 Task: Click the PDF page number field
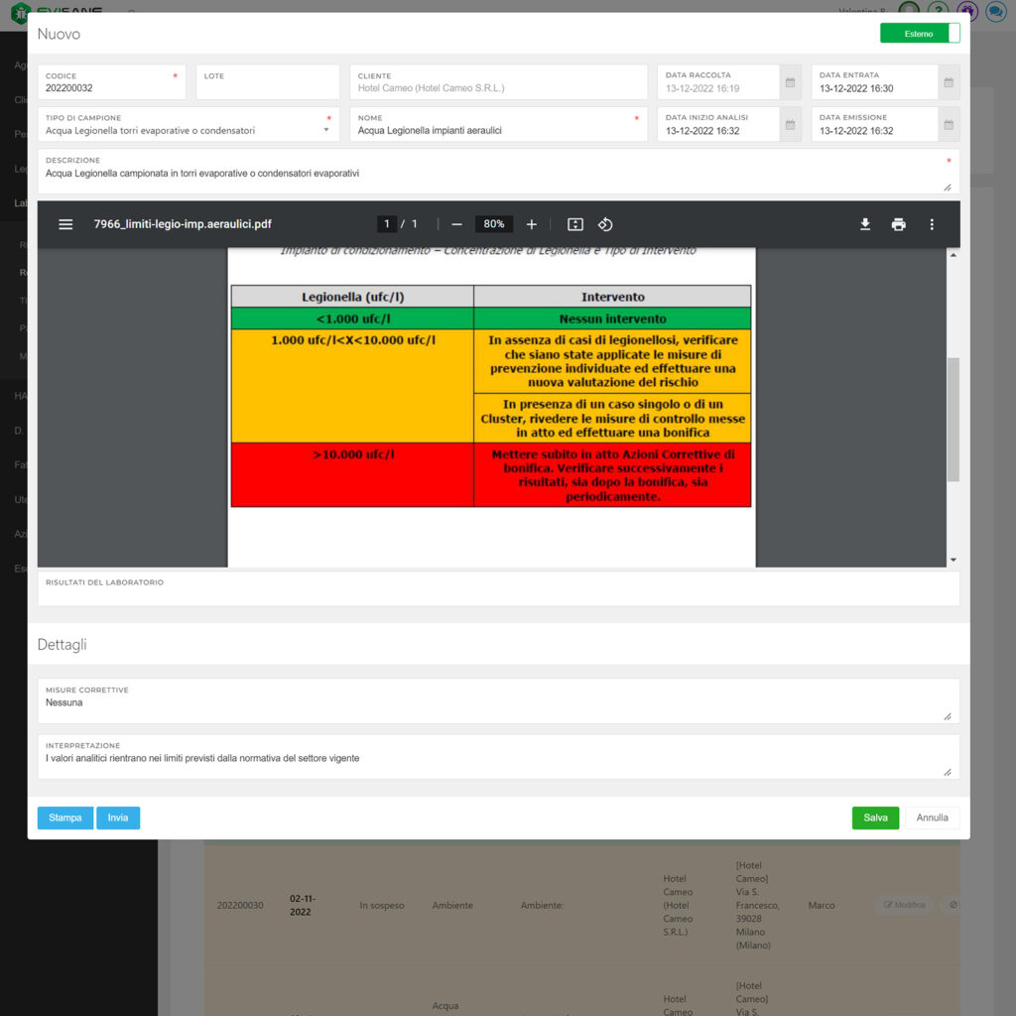click(387, 224)
